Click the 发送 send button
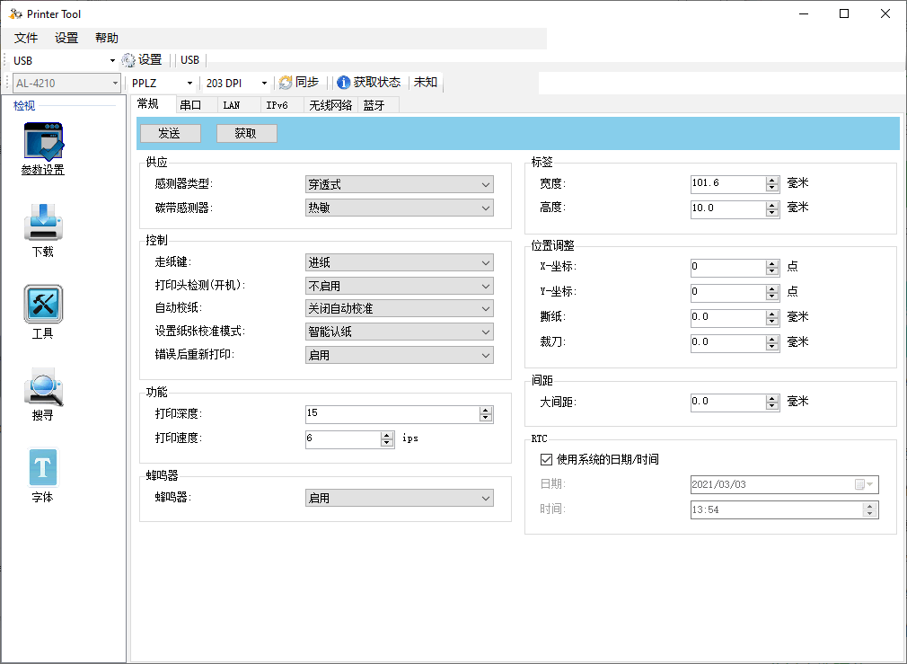This screenshot has height=664, width=907. pyautogui.click(x=170, y=134)
